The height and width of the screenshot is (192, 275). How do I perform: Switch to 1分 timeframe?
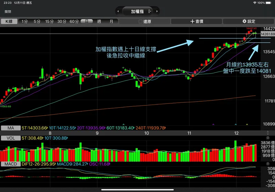coord(24,21)
